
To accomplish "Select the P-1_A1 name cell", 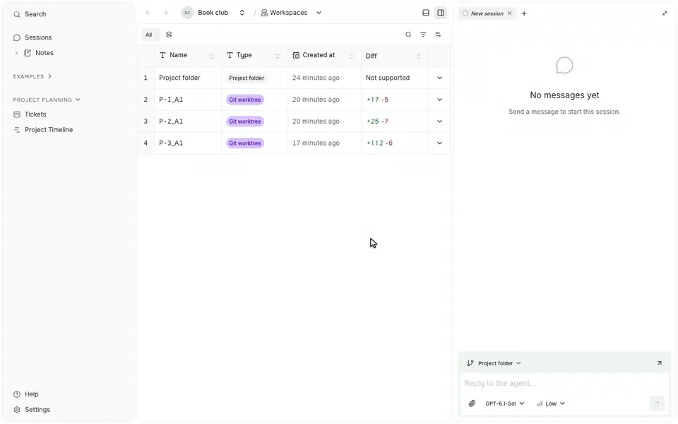I will (x=188, y=100).
